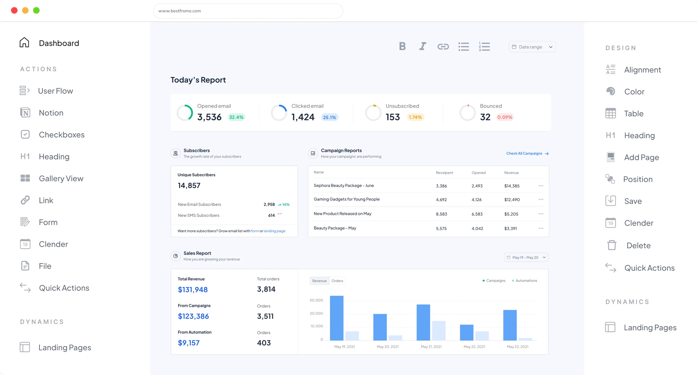Screen dimensions: 697x375
Task: Click the May 19 Campaigns revenue bar
Action: 337,318
